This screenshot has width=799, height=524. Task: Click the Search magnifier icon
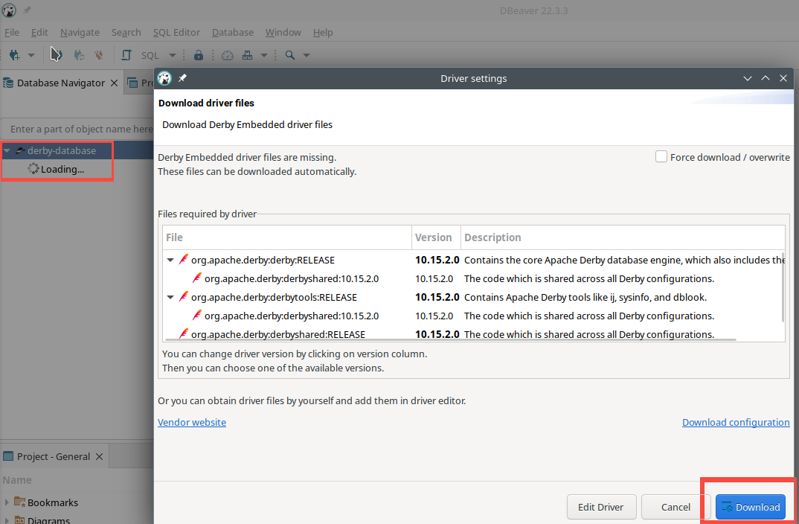[290, 55]
